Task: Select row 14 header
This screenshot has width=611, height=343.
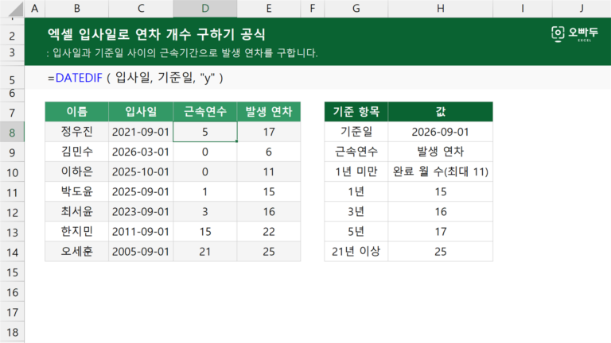Action: click(12, 252)
